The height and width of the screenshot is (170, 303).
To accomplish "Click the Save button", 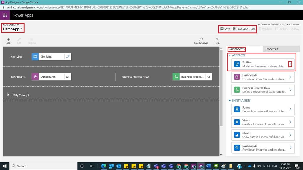I will pyautogui.click(x=225, y=29).
